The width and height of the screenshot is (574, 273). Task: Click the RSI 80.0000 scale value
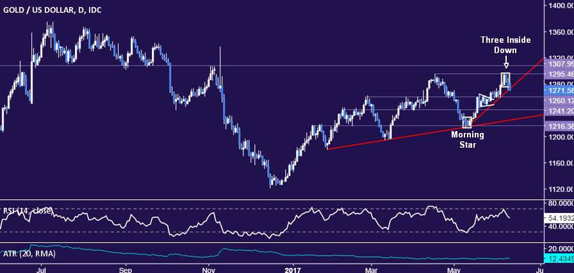pyautogui.click(x=560, y=203)
